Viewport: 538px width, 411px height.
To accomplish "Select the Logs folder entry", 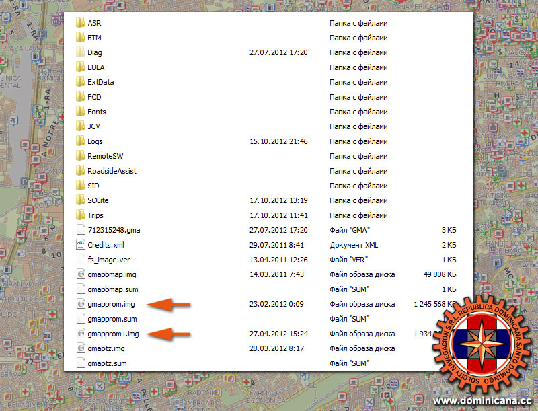I will [x=95, y=141].
